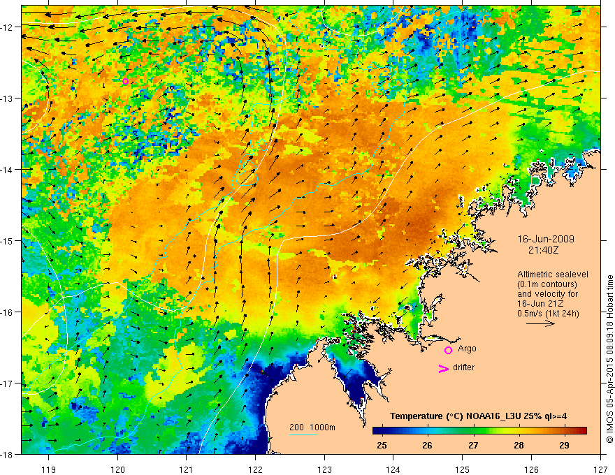The image size is (615, 475).
Task: Click color bar label 25
Action: coord(382,445)
